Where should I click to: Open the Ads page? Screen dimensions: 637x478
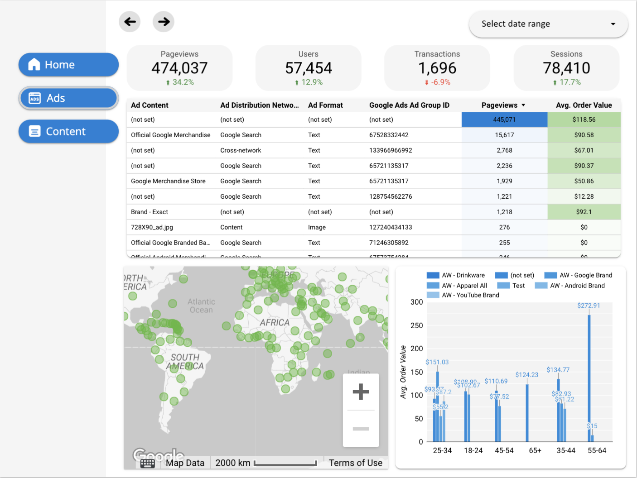[68, 98]
